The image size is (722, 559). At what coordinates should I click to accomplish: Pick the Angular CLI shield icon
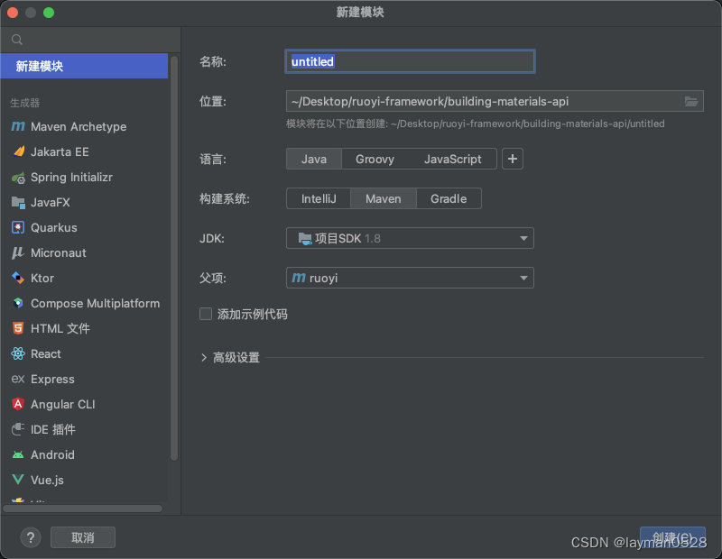tap(18, 404)
